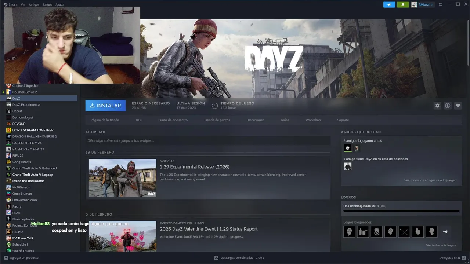Screen dimensions: 470x264
Task: Expand the AMiozzi account dropdown
Action: [x=422, y=4]
